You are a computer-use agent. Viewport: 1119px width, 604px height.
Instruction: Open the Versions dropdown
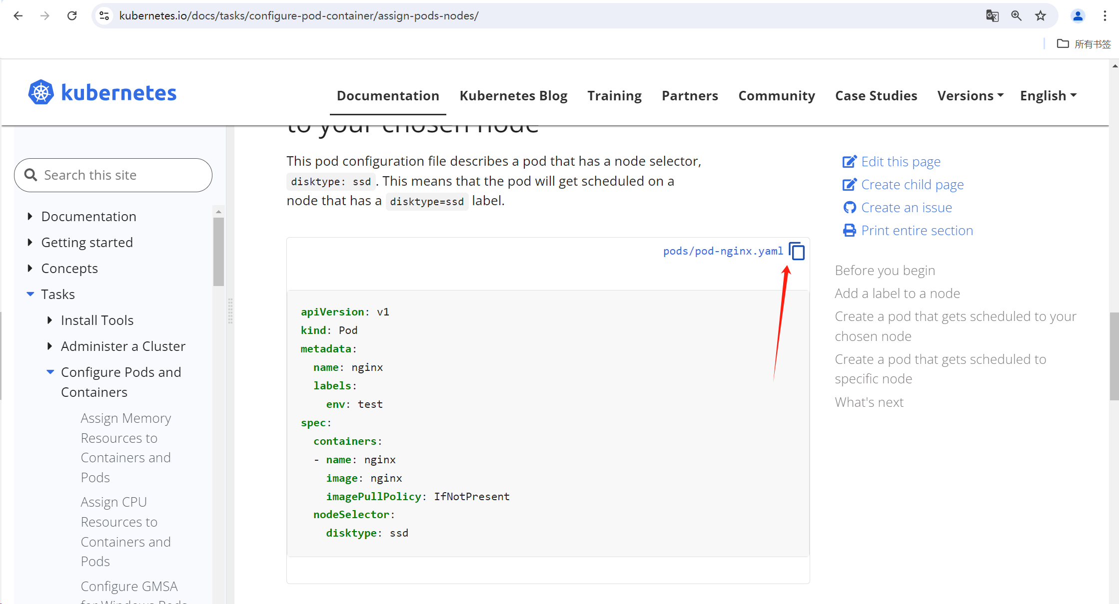point(970,95)
